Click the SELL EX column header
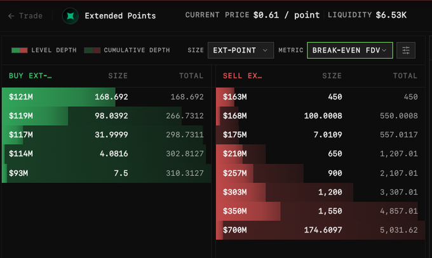Image resolution: width=432 pixels, height=258 pixels. (x=243, y=76)
